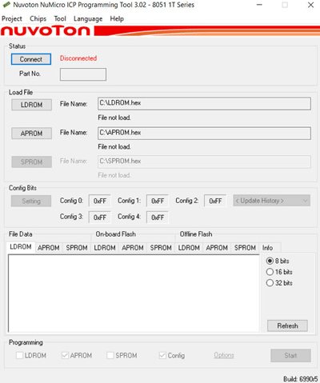Select the On-board Flash LDROM tab

tap(105, 248)
